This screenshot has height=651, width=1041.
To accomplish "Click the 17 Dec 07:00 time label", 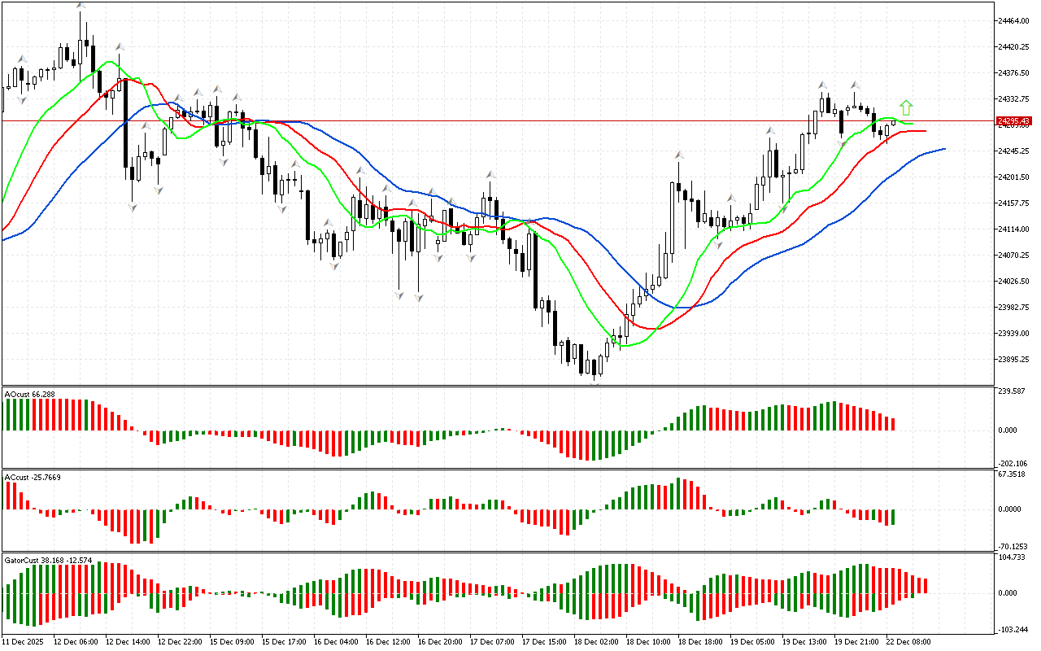I will click(x=492, y=642).
